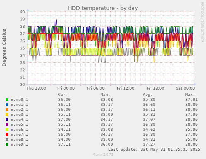This screenshot has height=159, width=206.
Task: Click the nvme9n1 dark green legend swatch
Action: coord(7,144)
